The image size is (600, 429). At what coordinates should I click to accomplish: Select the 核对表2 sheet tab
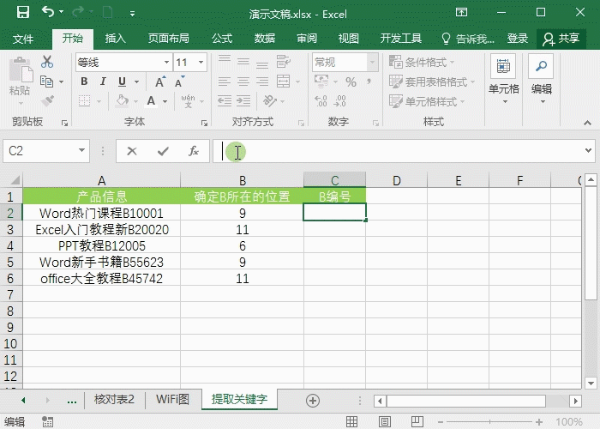[x=114, y=400]
